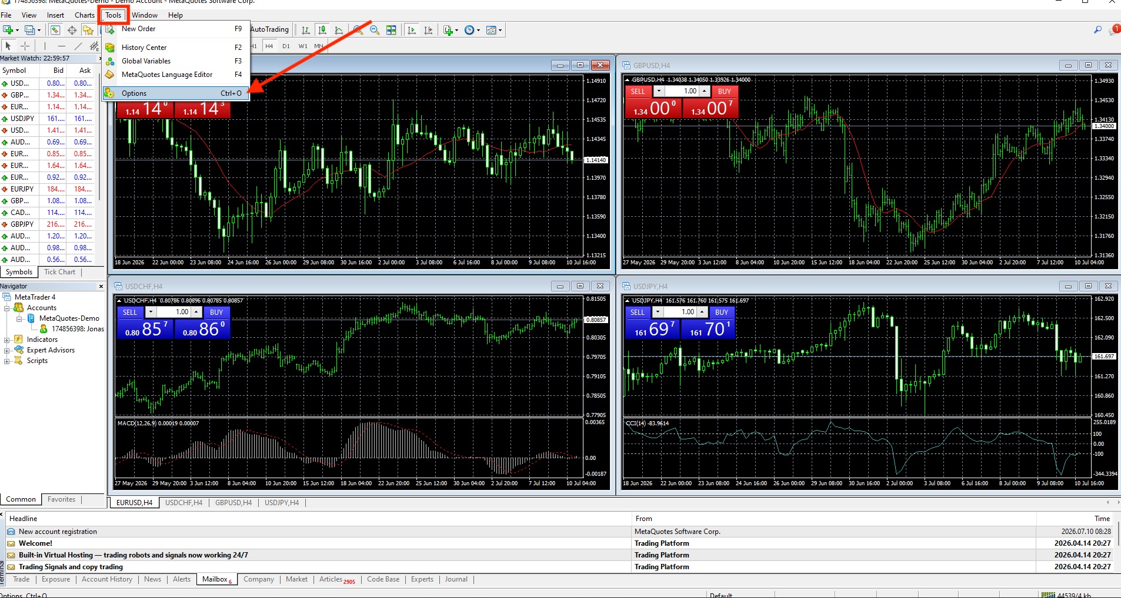Image resolution: width=1121 pixels, height=598 pixels.
Task: Open volume dropdown on USDJPY chart
Action: [x=658, y=313]
